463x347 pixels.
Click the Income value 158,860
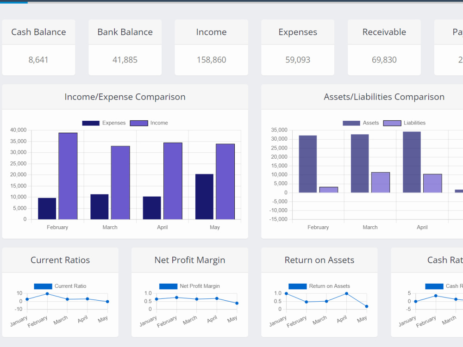click(x=212, y=60)
